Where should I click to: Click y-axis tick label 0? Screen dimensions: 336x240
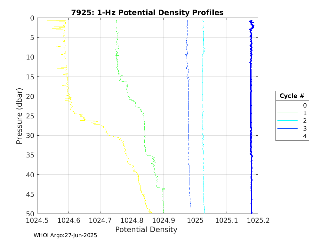pos(32,18)
